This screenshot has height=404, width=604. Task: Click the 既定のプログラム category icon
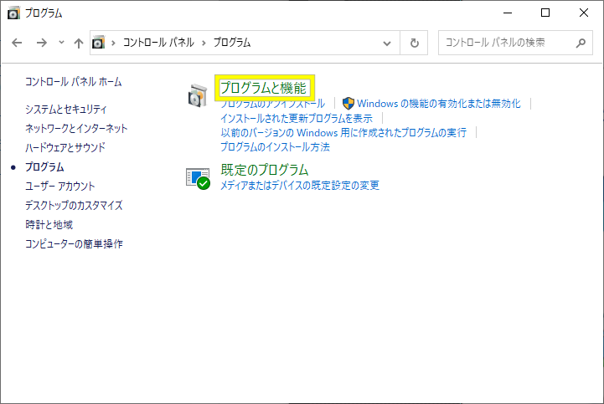point(198,177)
